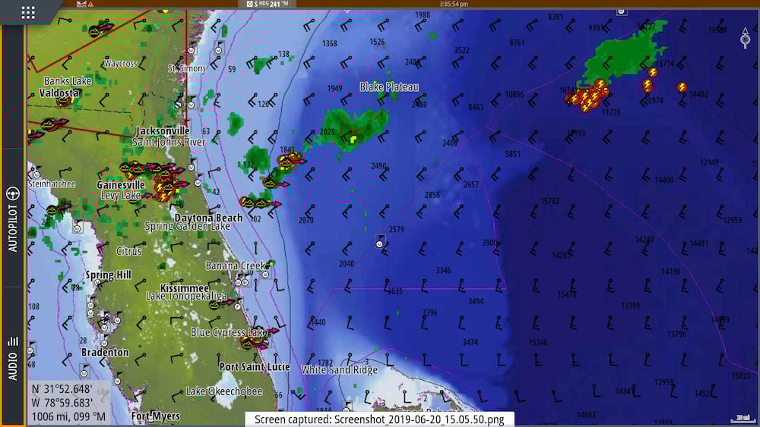Open the Autopilot side panel

pyautogui.click(x=12, y=218)
